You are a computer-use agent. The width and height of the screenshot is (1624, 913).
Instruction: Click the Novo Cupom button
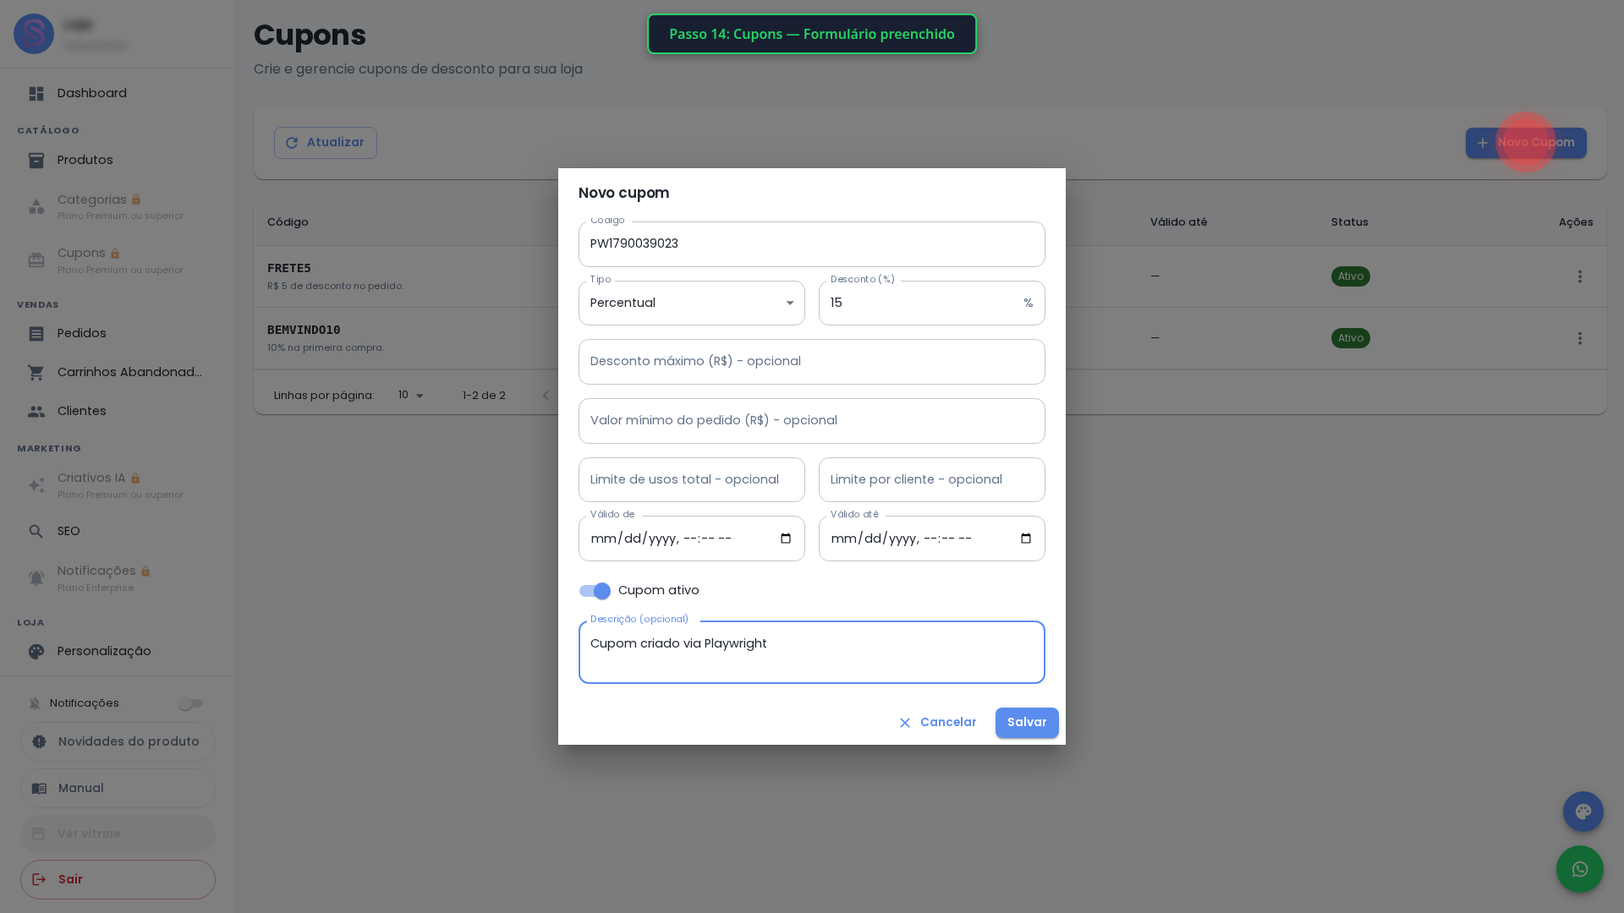point(1526,143)
